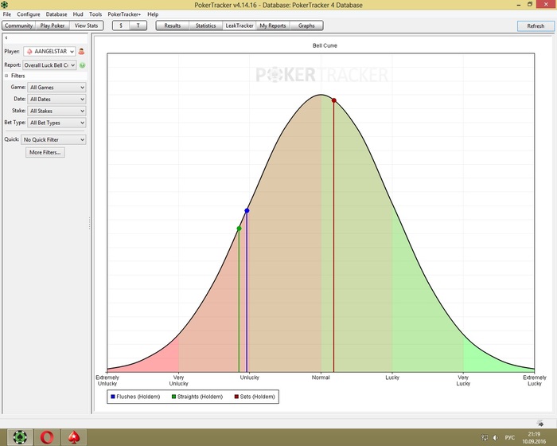Switch to the Community section
Image resolution: width=557 pixels, height=446 pixels.
18,25
